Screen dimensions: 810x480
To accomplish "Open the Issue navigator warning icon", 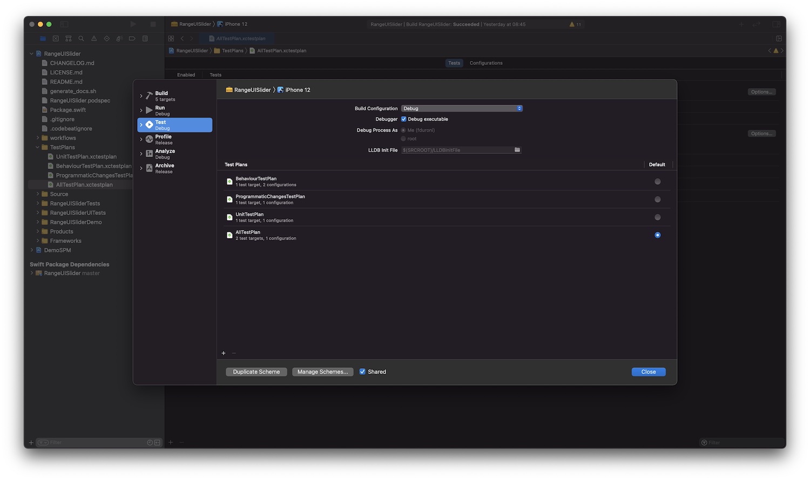I will coord(94,39).
